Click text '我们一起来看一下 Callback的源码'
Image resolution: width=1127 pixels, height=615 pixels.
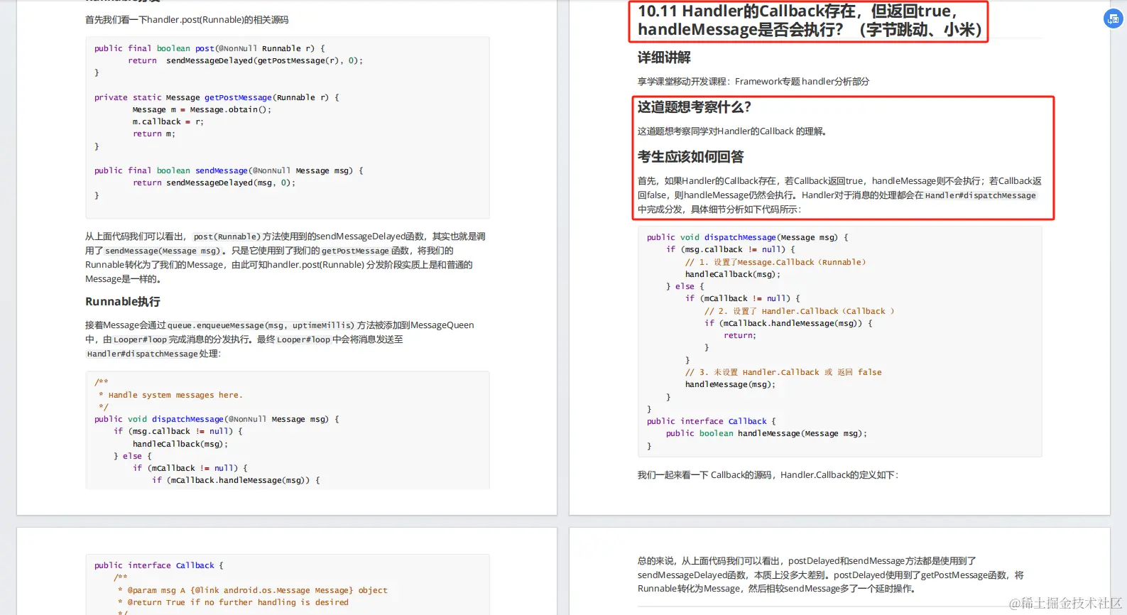[705, 475]
